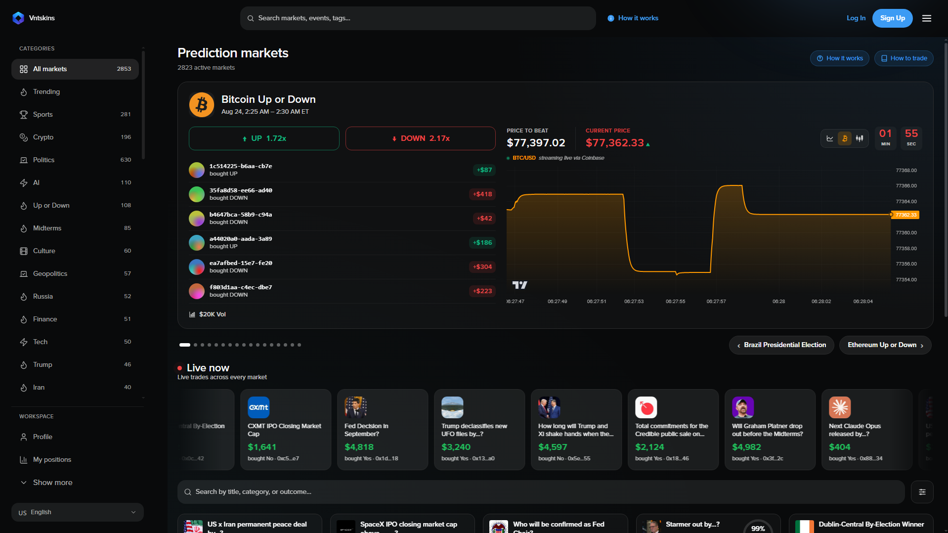Click the large Bitcoin coin icon

202,105
